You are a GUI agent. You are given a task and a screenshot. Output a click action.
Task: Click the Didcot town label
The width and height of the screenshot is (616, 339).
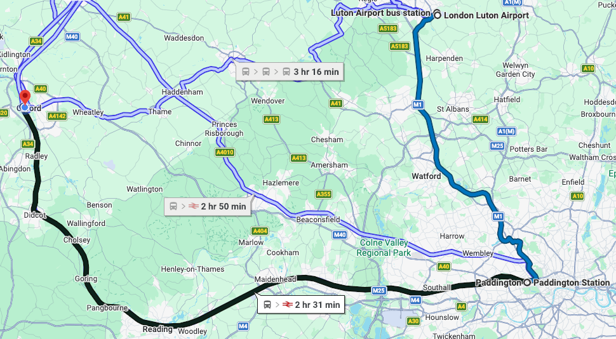click(35, 215)
